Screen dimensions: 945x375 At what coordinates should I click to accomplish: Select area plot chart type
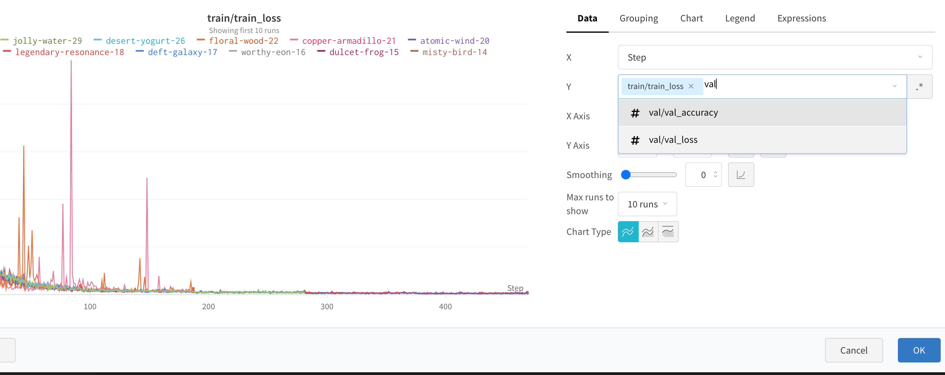(x=648, y=232)
